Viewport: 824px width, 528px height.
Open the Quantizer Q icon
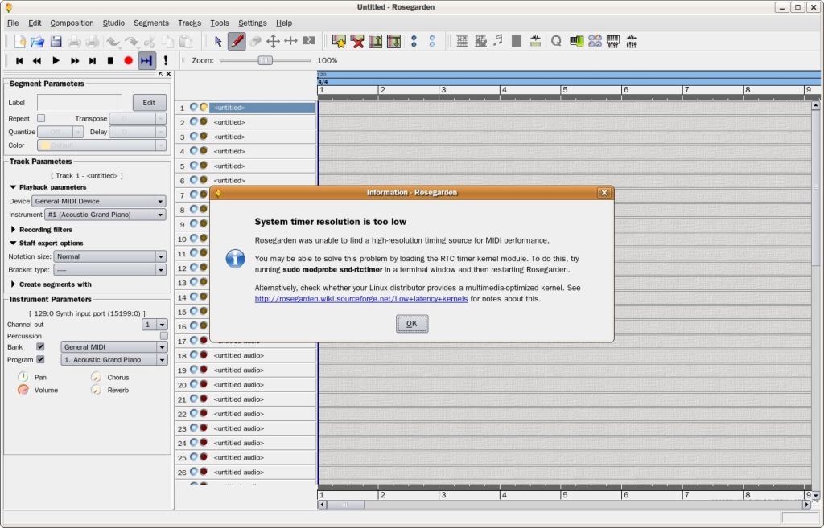point(556,42)
